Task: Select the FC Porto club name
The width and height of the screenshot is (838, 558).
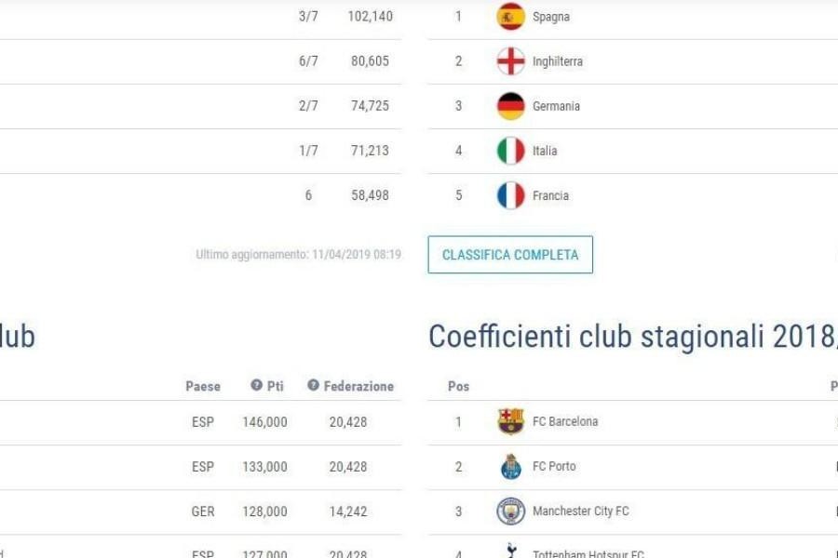Action: (554, 466)
